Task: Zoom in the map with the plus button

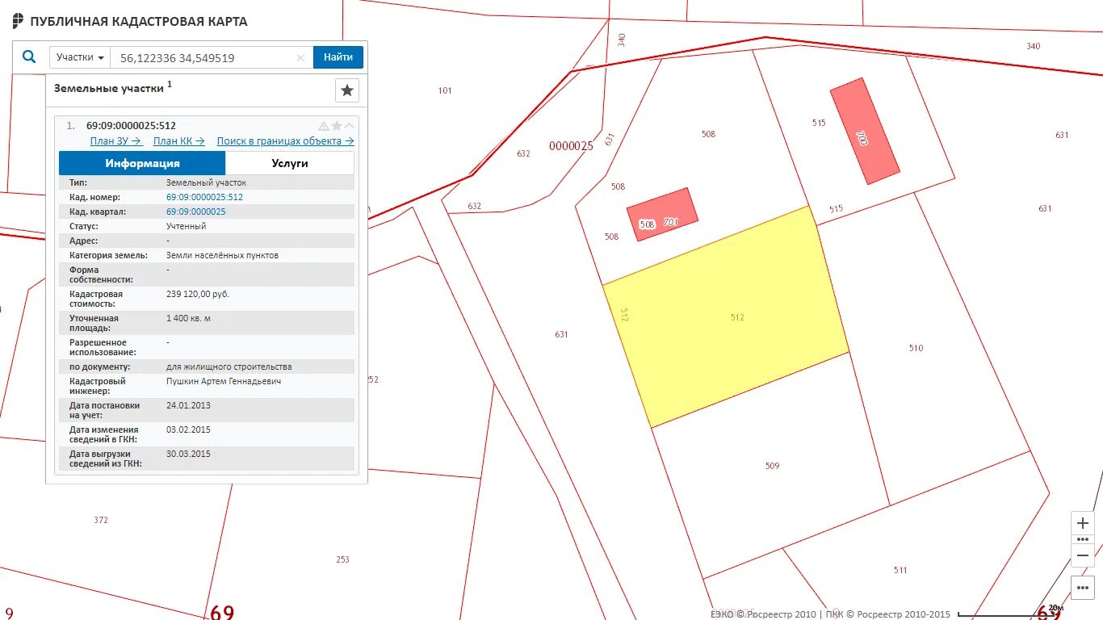Action: [x=1083, y=523]
